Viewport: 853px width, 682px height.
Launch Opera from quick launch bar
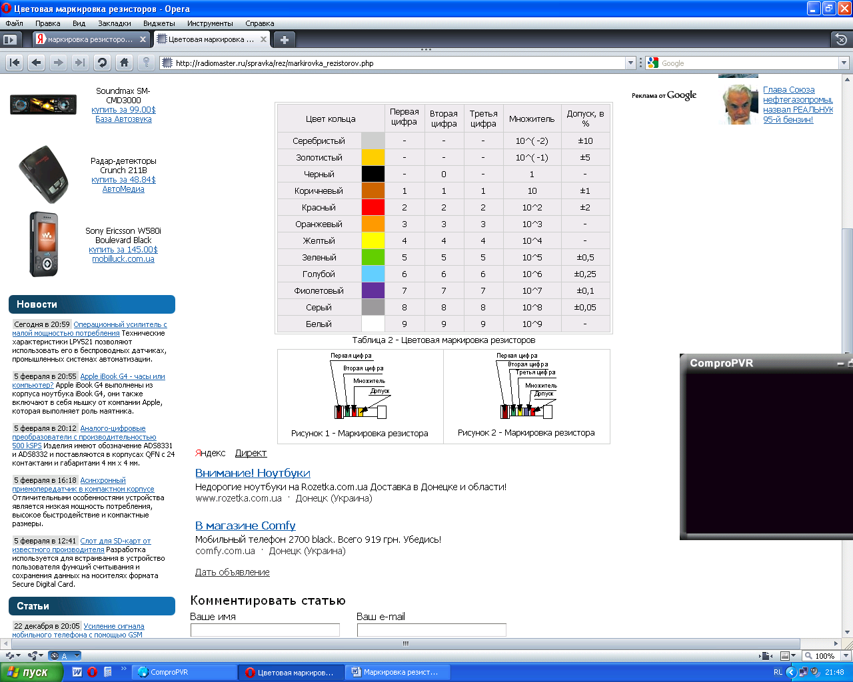point(93,672)
